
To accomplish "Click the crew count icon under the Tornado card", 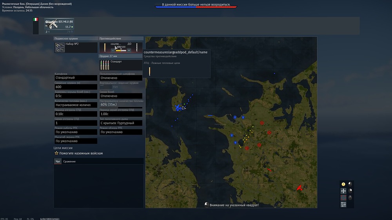I will [x=47, y=32].
